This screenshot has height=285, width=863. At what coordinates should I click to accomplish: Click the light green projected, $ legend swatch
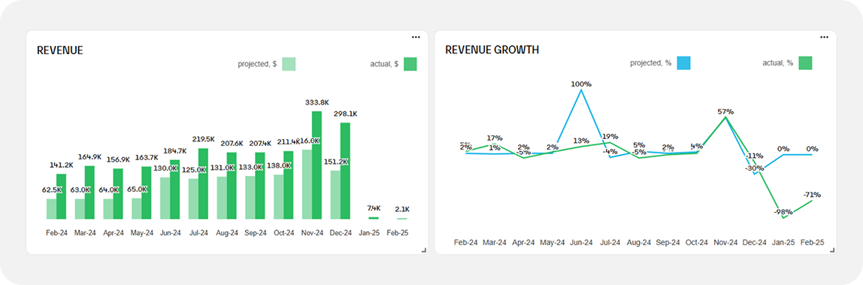(x=289, y=64)
